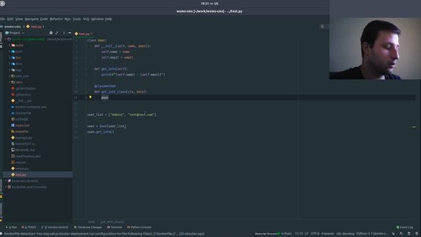Viewport: 421px width, 237px height.
Task: Click the Material Oceanic theme indicator
Action: pos(267,234)
